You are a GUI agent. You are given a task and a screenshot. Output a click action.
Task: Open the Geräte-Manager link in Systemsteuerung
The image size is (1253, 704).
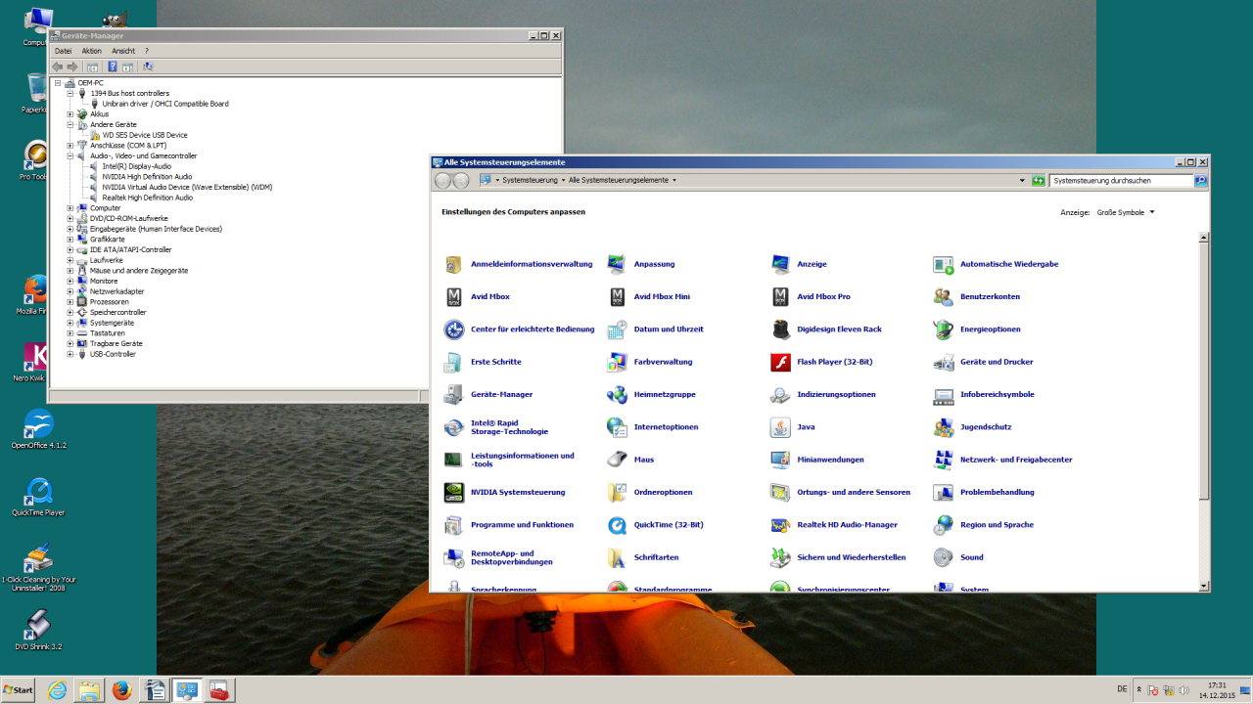pos(501,394)
